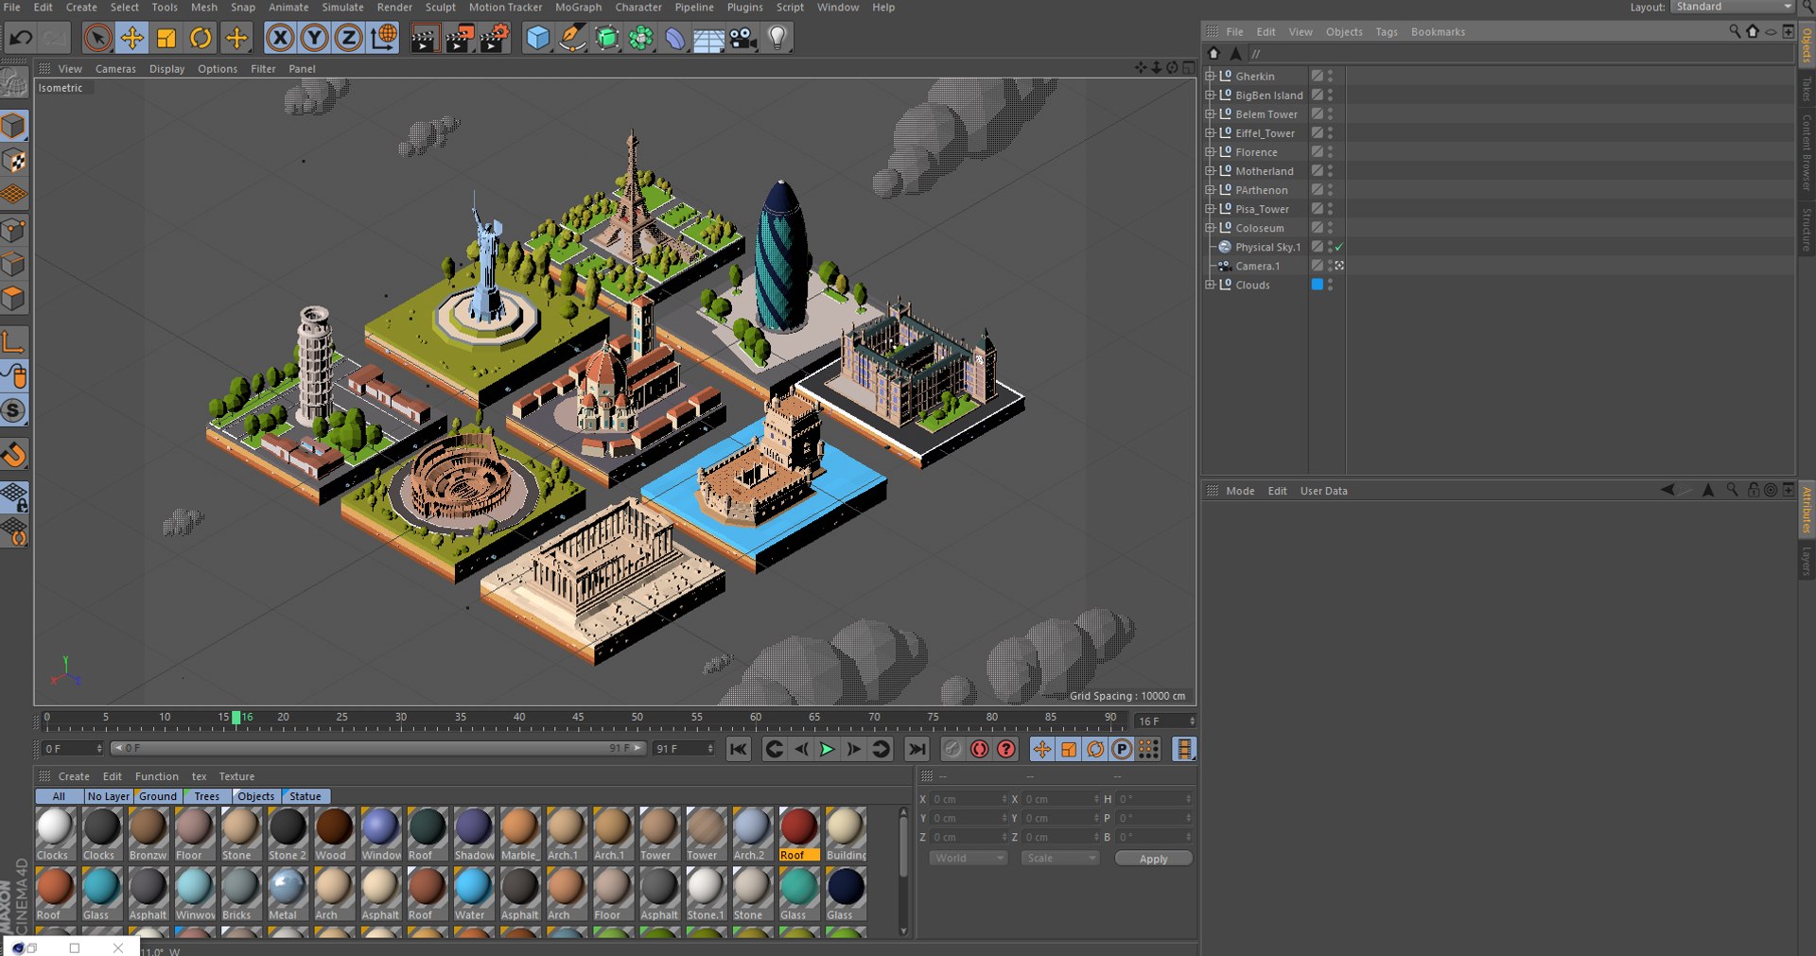Select the Wood material
Viewport: 1816px width, 956px height.
(333, 833)
